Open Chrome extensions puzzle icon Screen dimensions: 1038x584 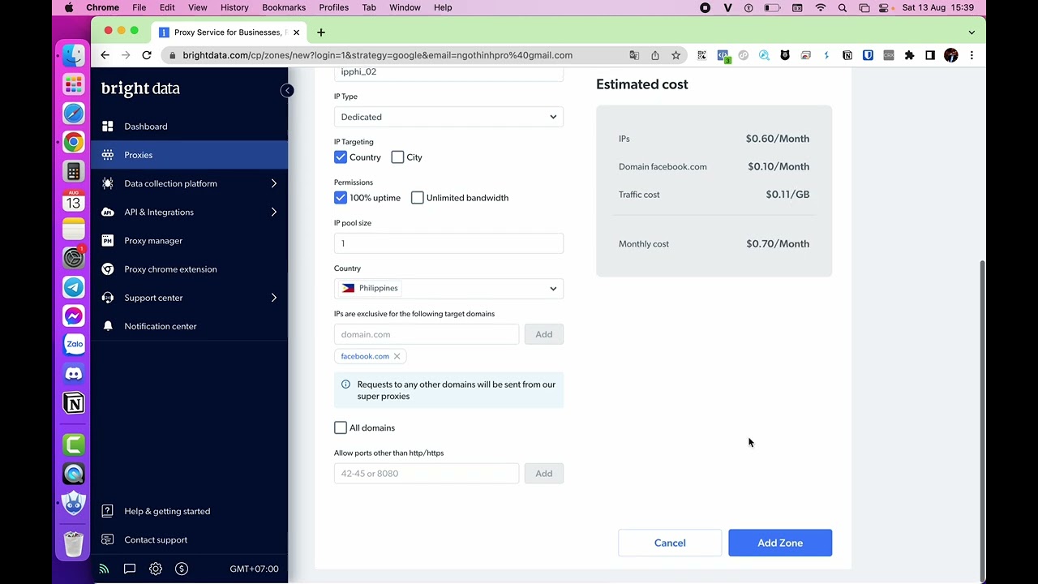(x=909, y=55)
